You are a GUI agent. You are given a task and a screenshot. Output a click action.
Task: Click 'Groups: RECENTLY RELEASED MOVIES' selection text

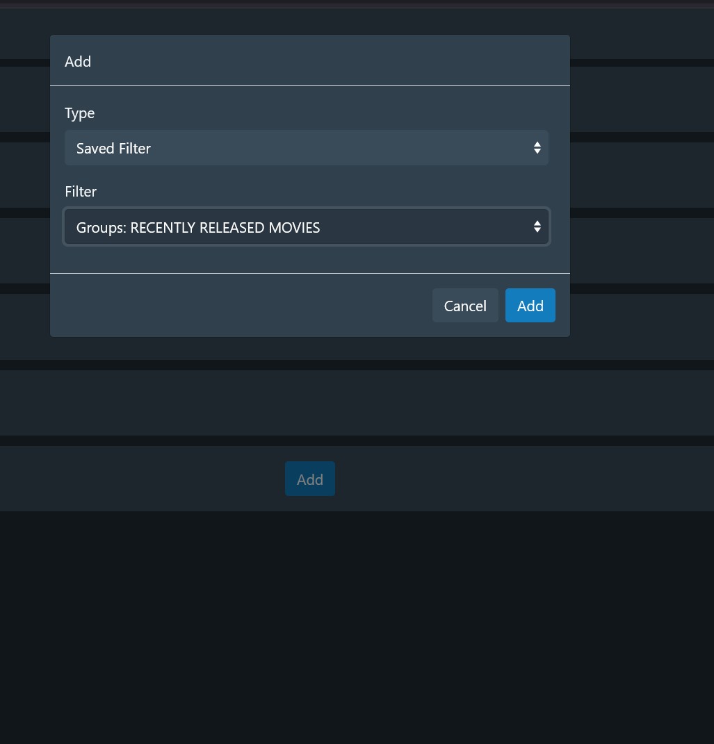click(198, 228)
